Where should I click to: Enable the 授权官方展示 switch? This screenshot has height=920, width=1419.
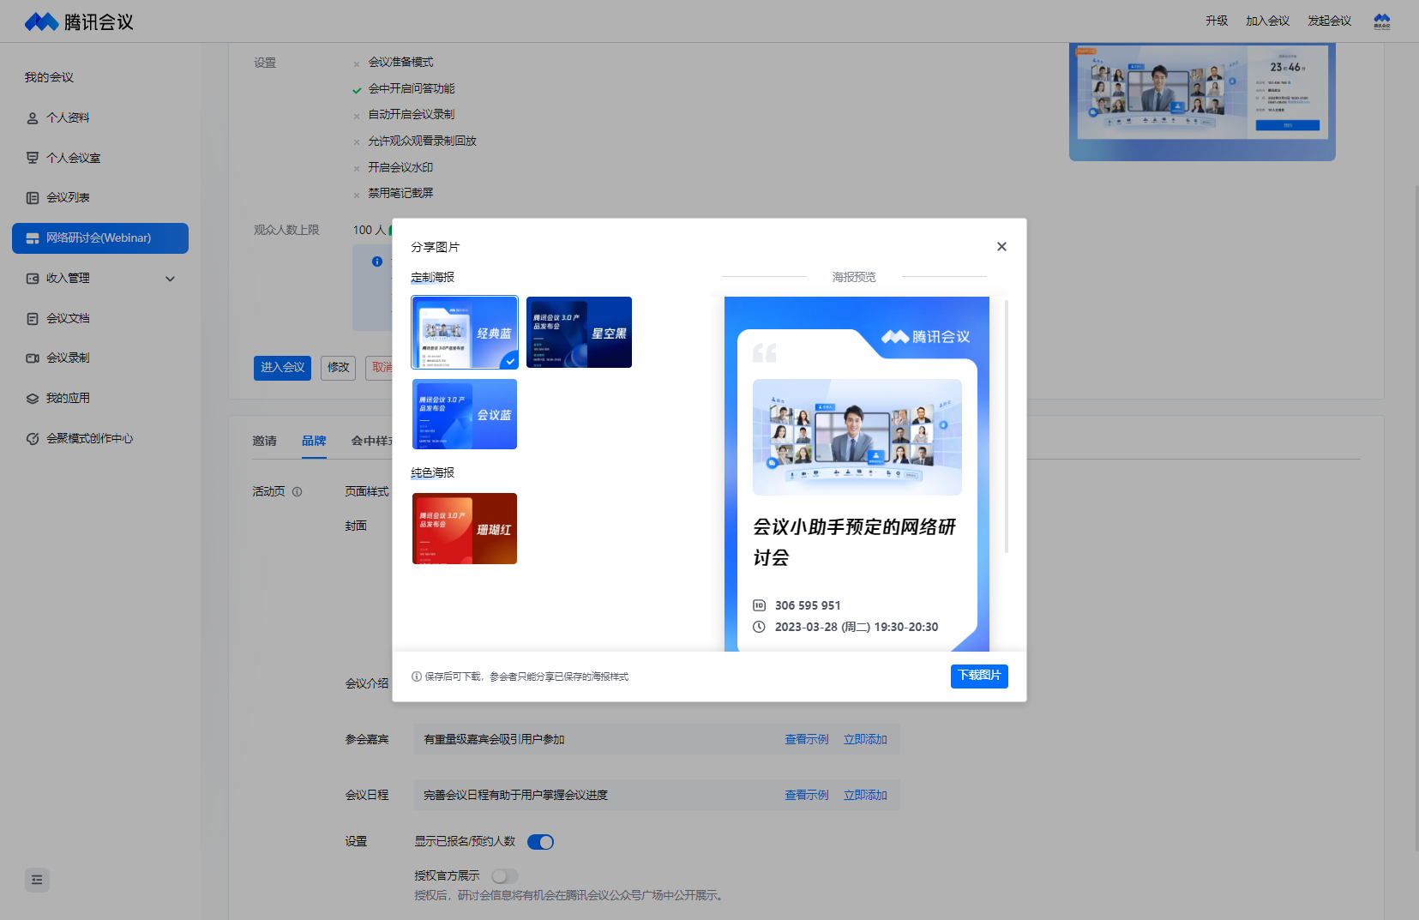[x=505, y=876]
